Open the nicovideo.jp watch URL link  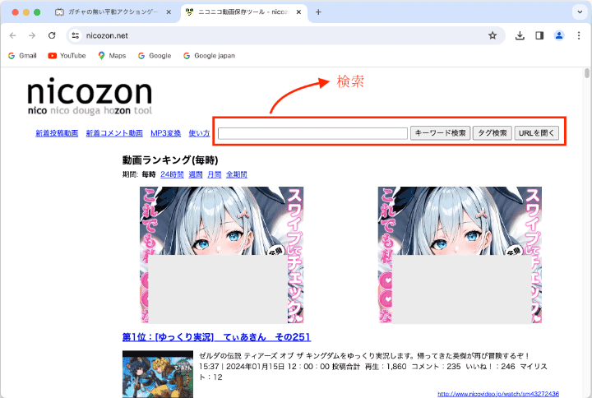[x=498, y=394]
